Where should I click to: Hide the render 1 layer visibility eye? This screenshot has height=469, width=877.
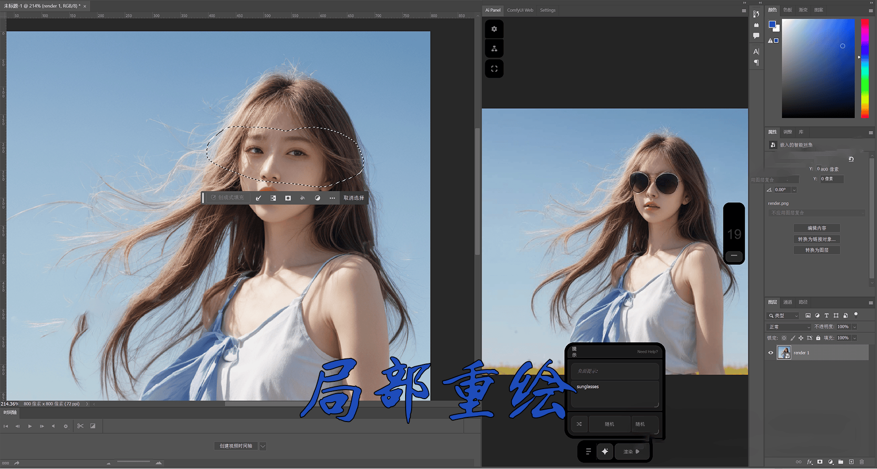pyautogui.click(x=771, y=353)
